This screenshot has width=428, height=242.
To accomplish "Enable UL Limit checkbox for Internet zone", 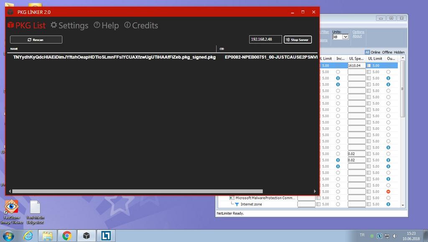I will coord(369,204).
